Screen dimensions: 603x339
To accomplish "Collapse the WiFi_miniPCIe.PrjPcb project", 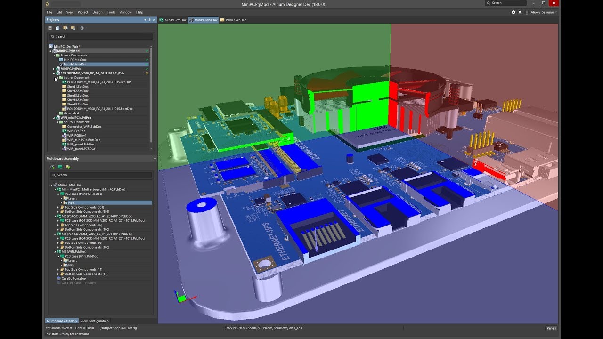I will (x=54, y=118).
